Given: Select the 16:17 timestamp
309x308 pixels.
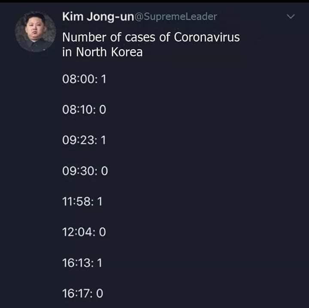Looking at the screenshot, I should coord(77,293).
